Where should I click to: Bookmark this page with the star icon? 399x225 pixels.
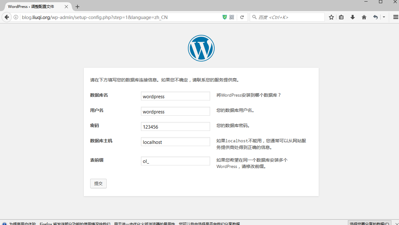(331, 17)
